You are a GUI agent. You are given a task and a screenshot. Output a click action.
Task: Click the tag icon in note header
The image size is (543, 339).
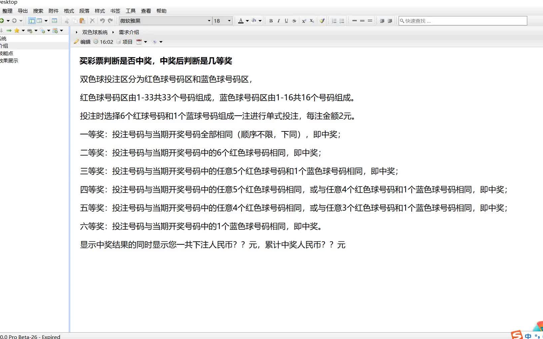[x=154, y=42]
